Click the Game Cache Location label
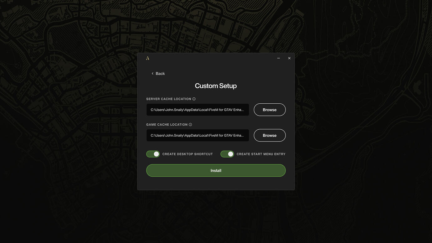This screenshot has height=243, width=432. 167,125
